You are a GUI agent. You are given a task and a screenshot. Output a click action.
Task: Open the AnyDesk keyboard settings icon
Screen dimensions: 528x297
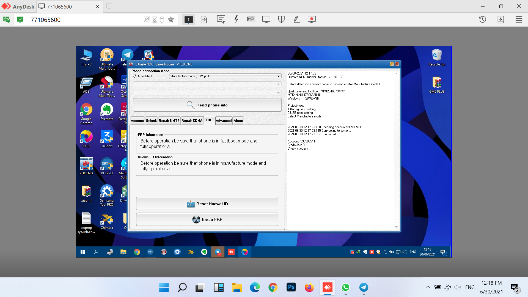pos(251,19)
